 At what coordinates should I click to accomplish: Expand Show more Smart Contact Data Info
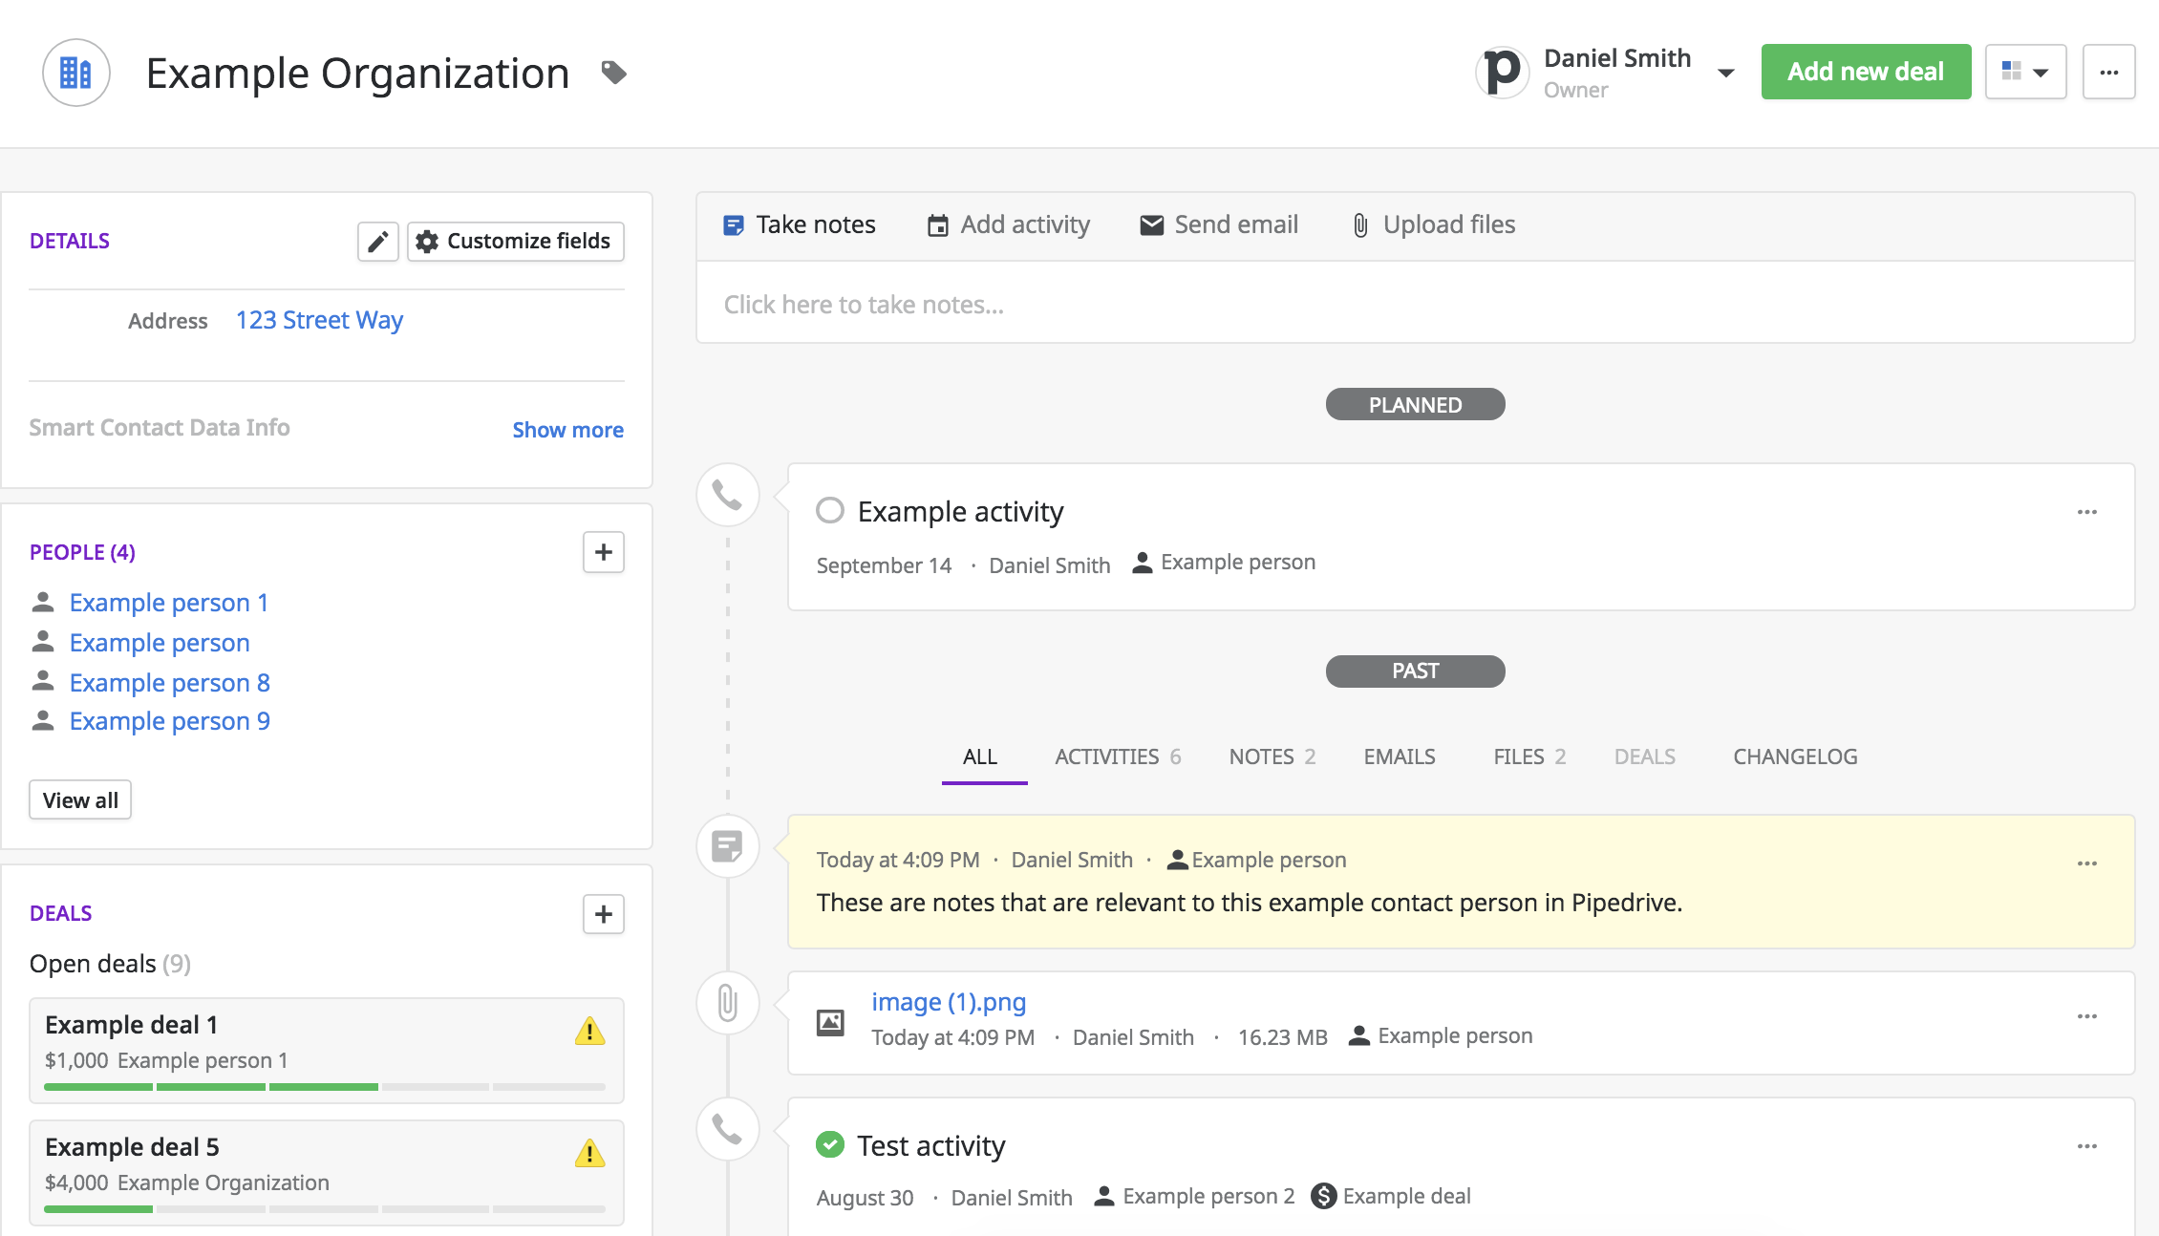(567, 428)
